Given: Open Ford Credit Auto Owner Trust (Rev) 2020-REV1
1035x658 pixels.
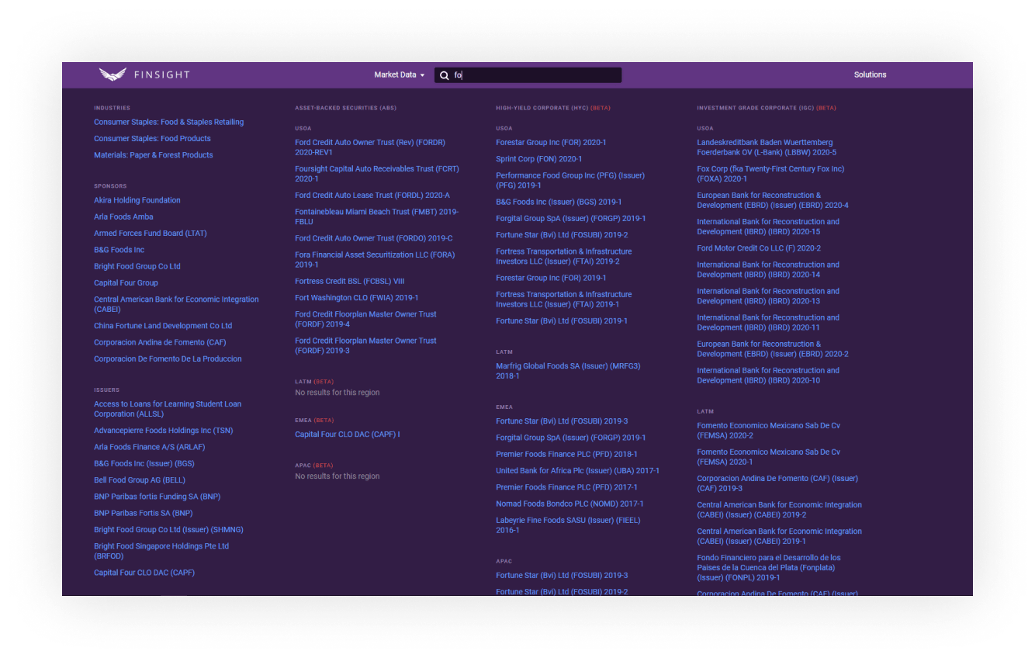Looking at the screenshot, I should (370, 147).
